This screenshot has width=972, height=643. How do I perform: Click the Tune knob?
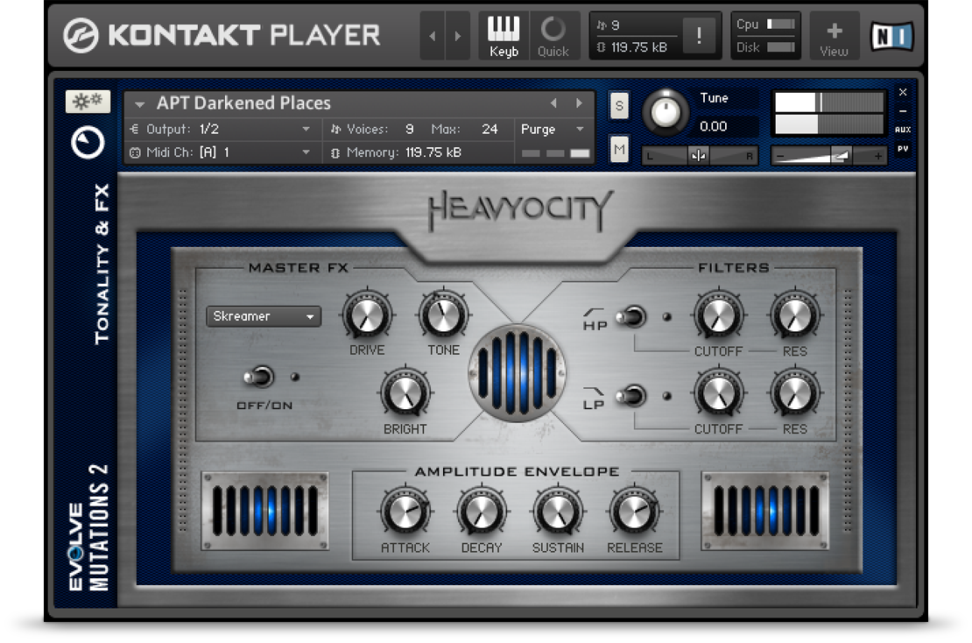[667, 112]
